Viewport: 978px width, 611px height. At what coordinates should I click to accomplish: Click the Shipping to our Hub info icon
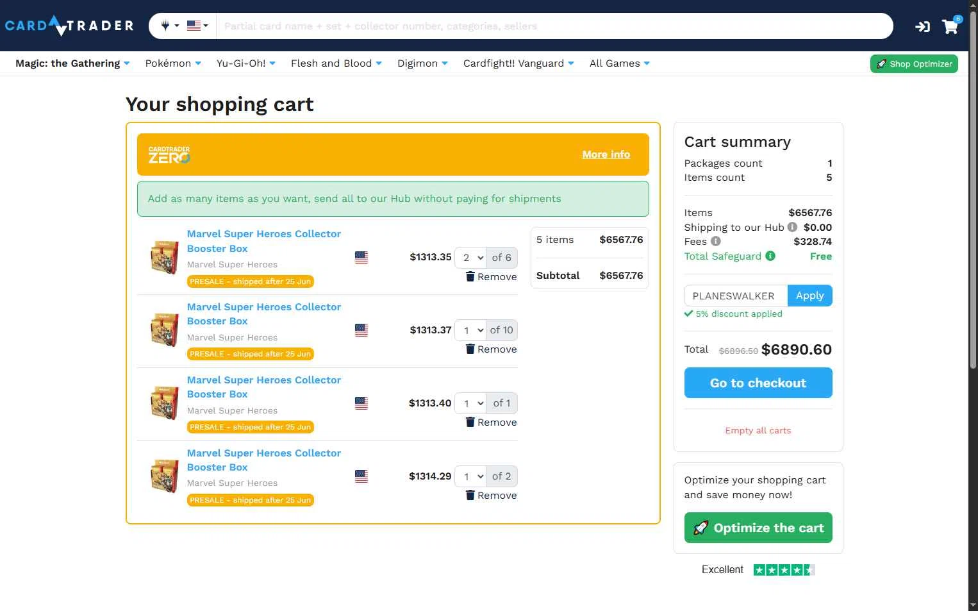(792, 227)
